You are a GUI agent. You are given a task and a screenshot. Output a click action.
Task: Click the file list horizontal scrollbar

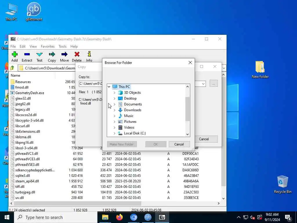(x=78, y=203)
